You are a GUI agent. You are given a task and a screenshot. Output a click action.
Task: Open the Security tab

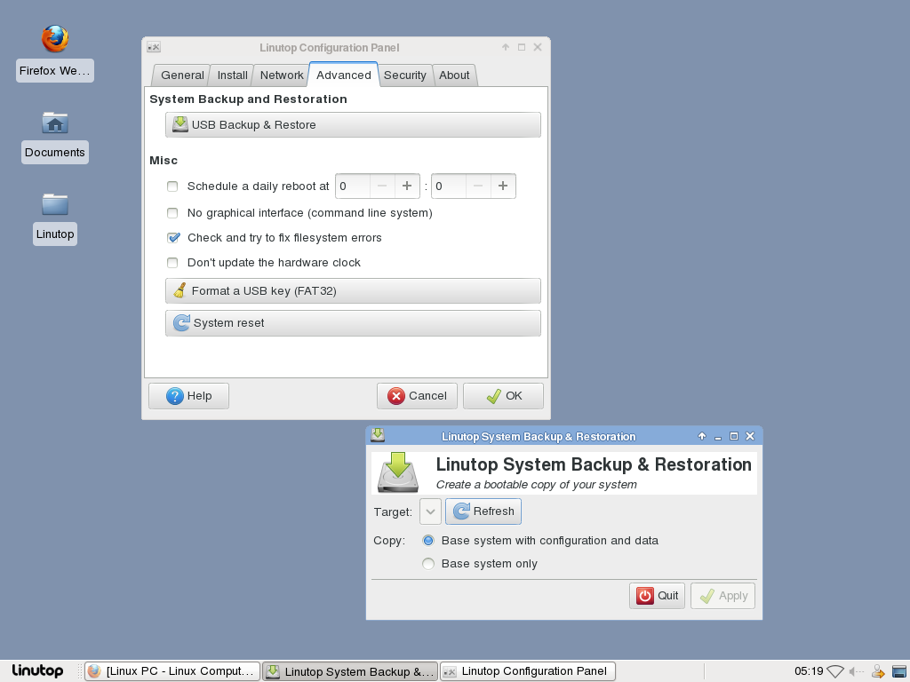(x=405, y=75)
